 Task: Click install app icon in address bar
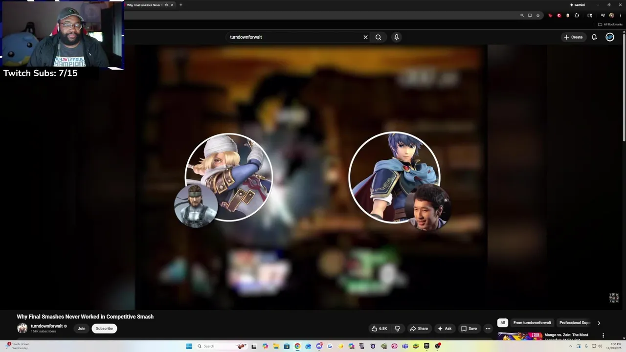530,16
